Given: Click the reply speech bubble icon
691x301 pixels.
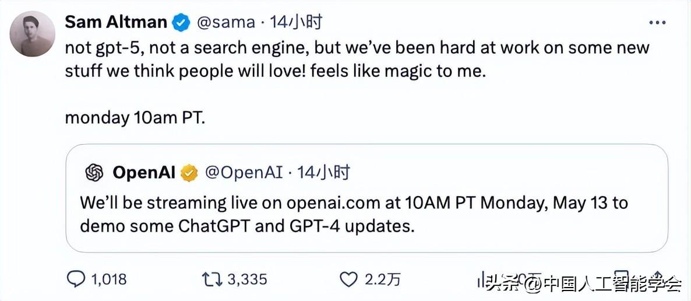Looking at the screenshot, I should pyautogui.click(x=76, y=279).
